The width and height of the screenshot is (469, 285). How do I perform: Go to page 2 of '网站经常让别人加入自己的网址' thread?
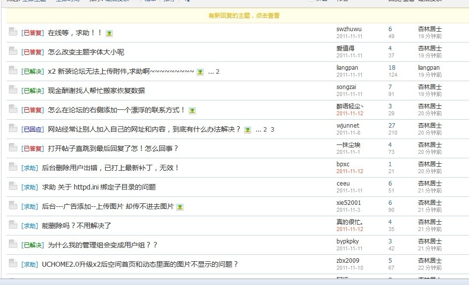click(265, 130)
